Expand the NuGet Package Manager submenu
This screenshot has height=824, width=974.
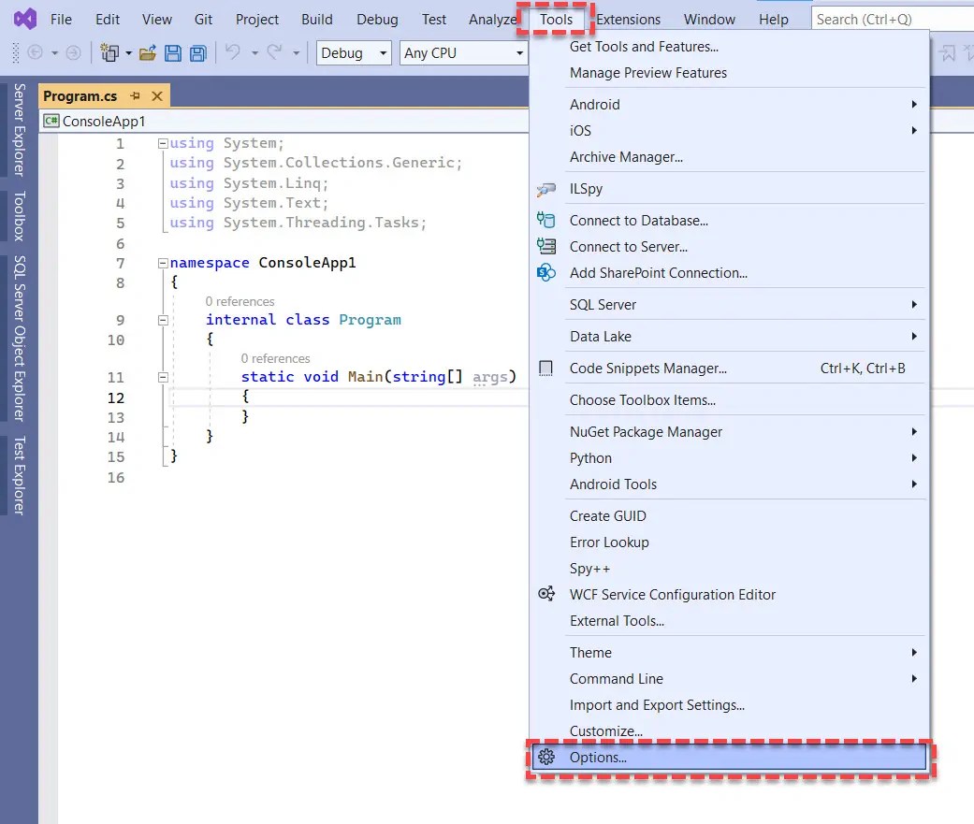644,431
